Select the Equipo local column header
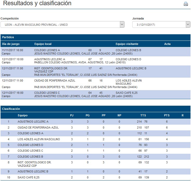191x181 pixels. 43,44
